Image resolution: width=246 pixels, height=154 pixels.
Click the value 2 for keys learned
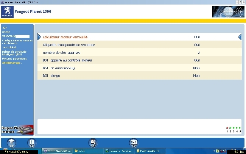[199, 53]
